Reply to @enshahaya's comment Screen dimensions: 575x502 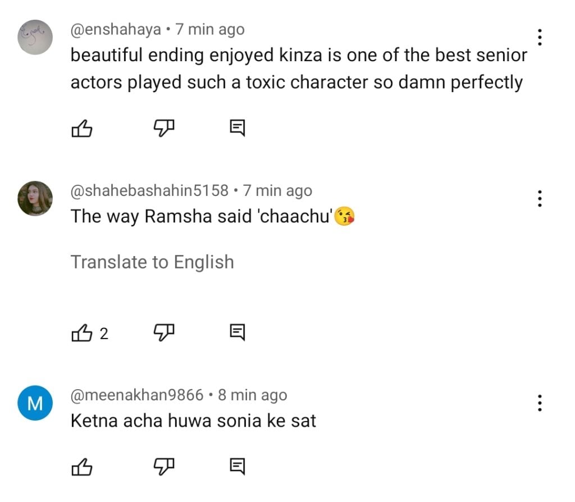click(238, 129)
